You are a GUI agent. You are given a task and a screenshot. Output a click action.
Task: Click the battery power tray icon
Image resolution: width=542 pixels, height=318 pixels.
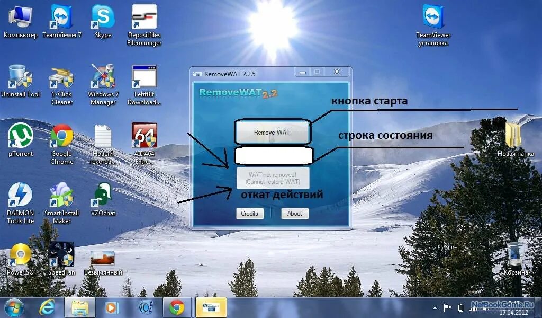click(460, 307)
